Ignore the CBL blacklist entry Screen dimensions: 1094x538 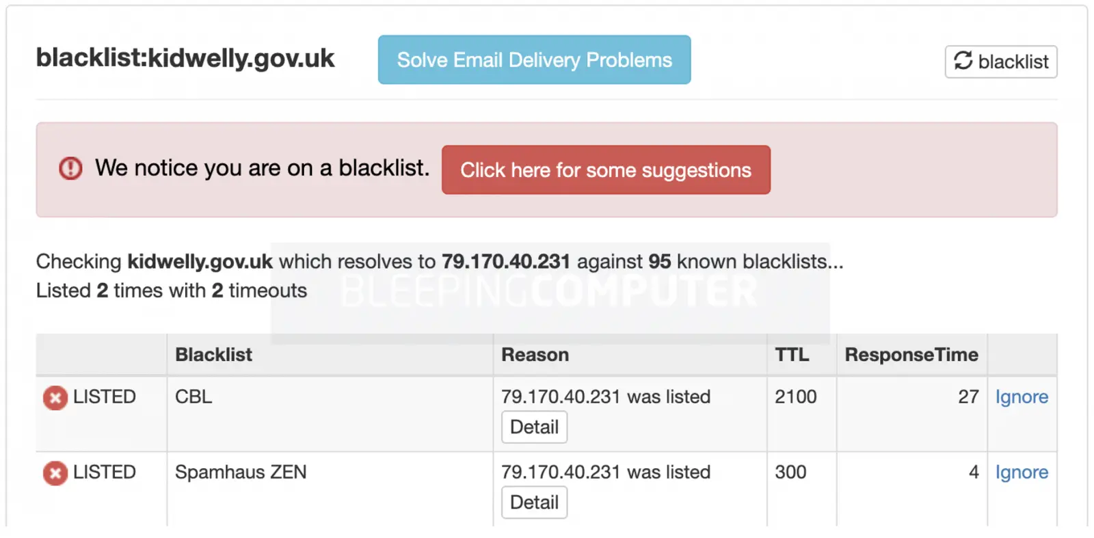point(1022,397)
